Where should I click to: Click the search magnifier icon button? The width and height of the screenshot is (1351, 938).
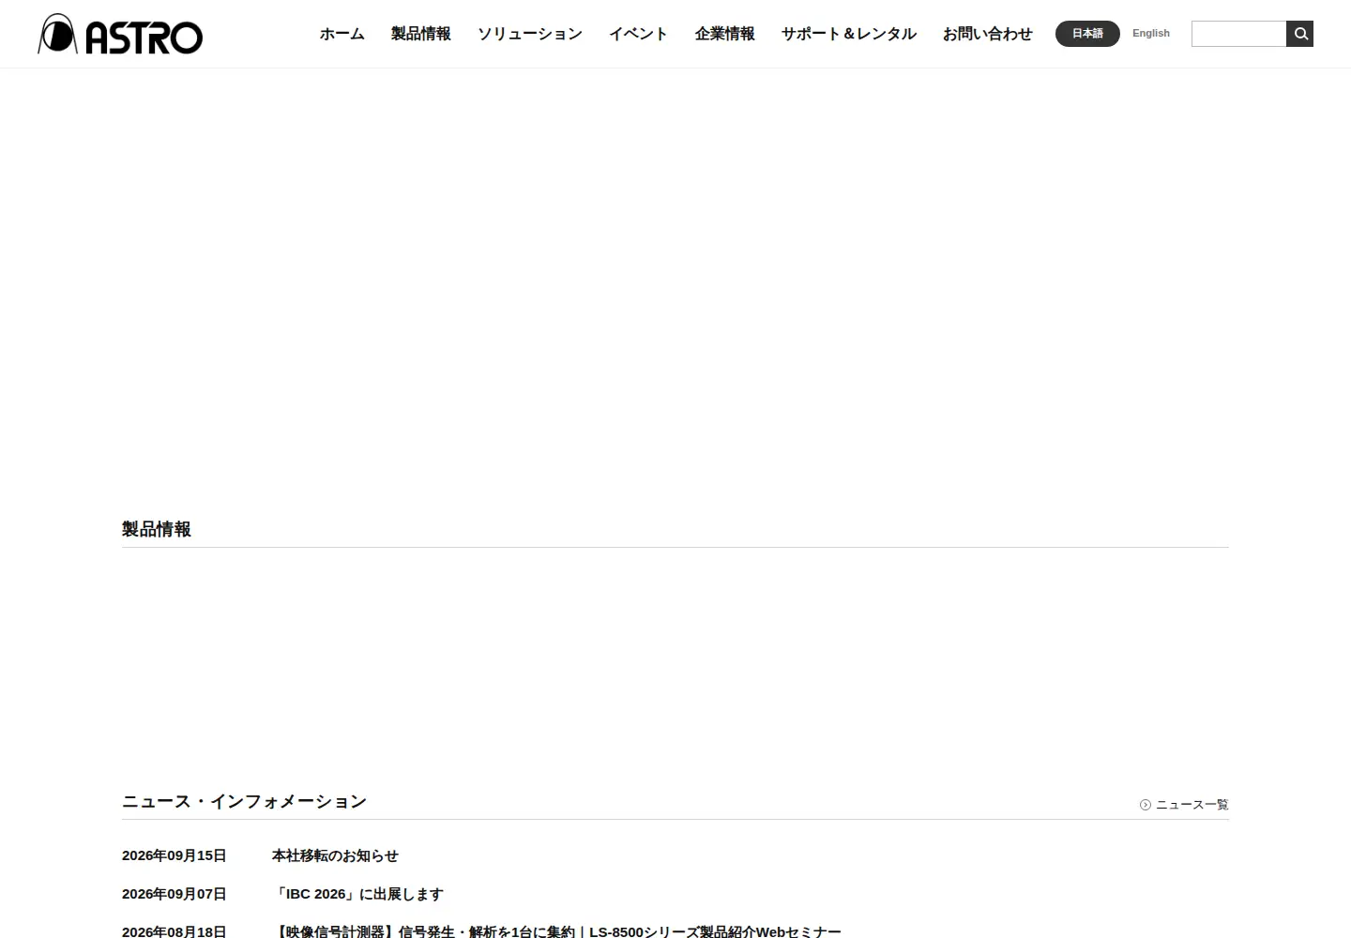pos(1300,34)
